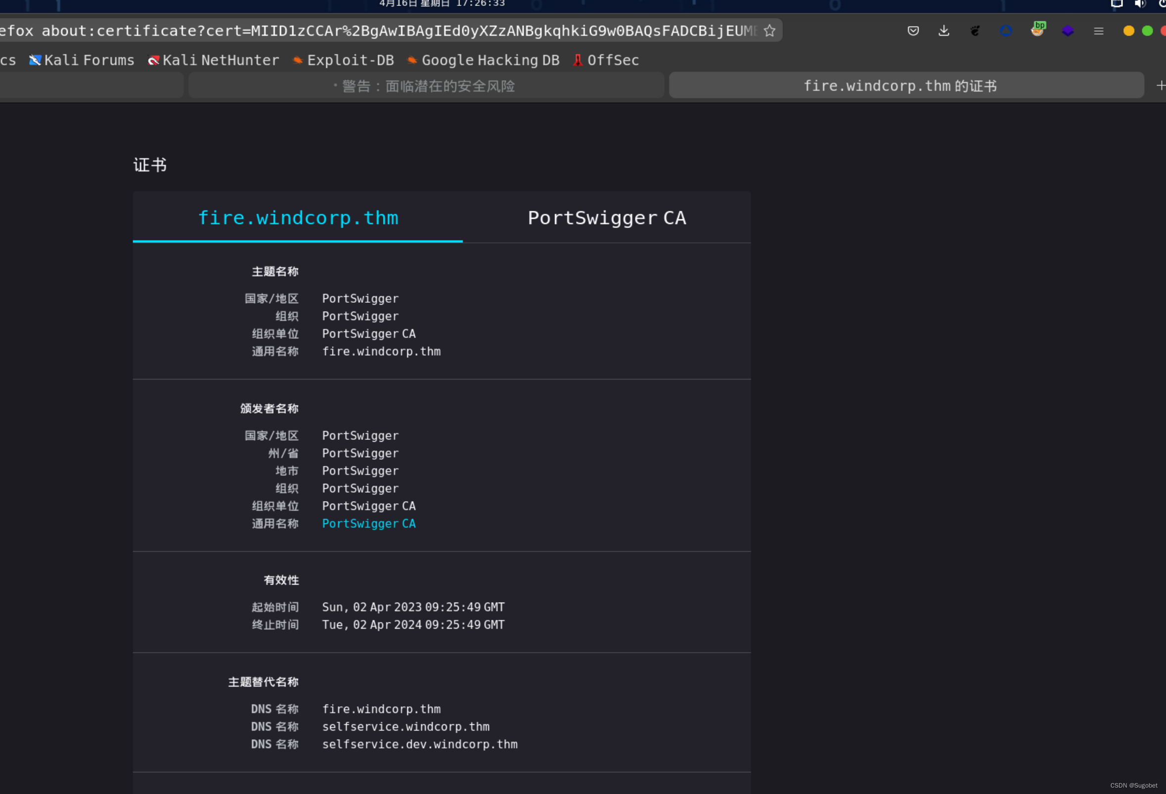Open the clipboard icon in system tray
Image resolution: width=1166 pixels, height=794 pixels.
tap(1117, 3)
